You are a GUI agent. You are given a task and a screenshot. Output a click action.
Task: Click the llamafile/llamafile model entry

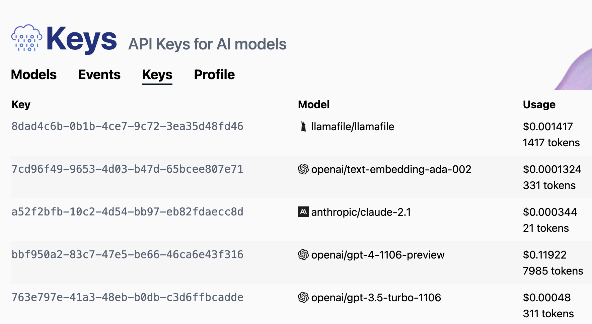click(x=352, y=127)
